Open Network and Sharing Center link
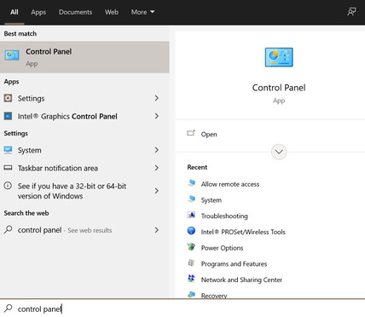Image resolution: width=365 pixels, height=317 pixels. click(x=241, y=280)
